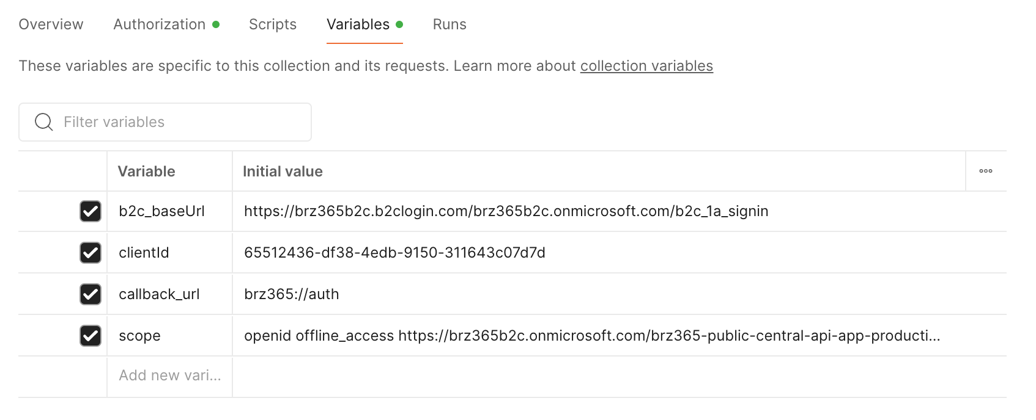Uncheck the scope variable checkbox
This screenshot has height=420, width=1036.
(x=91, y=336)
